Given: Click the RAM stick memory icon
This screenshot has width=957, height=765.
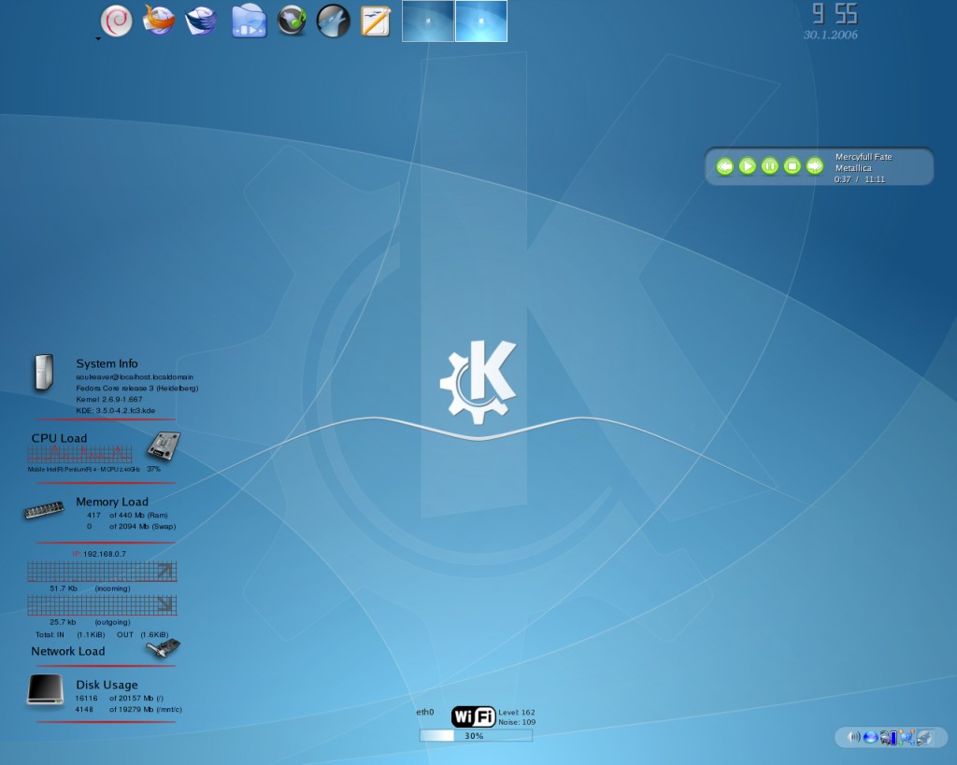Looking at the screenshot, I should [x=44, y=510].
